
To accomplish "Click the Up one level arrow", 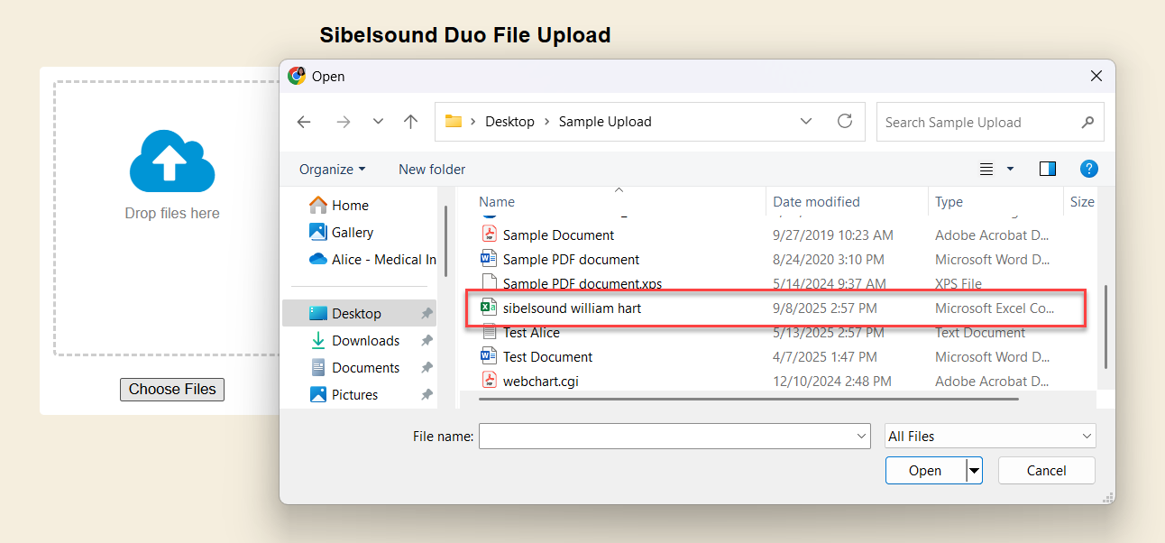I will [411, 122].
